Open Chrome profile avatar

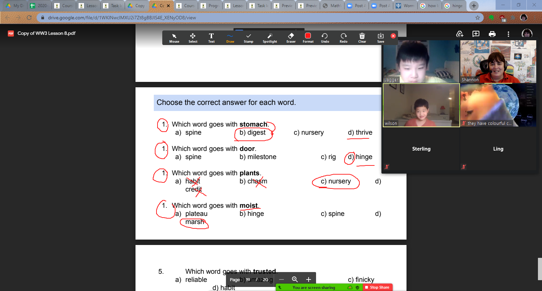tap(524, 18)
